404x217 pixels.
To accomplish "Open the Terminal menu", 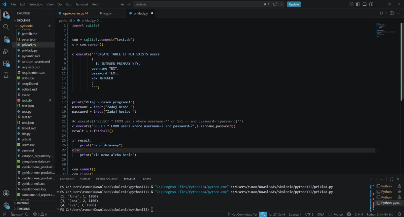I will [x=81, y=4].
